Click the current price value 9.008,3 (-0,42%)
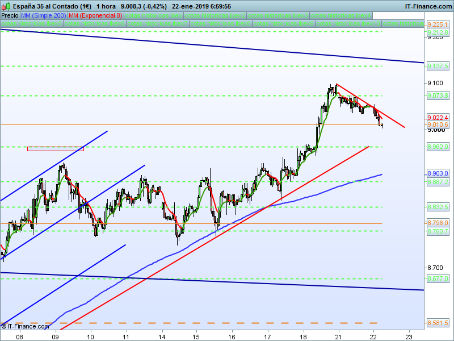454x341 pixels. point(144,6)
